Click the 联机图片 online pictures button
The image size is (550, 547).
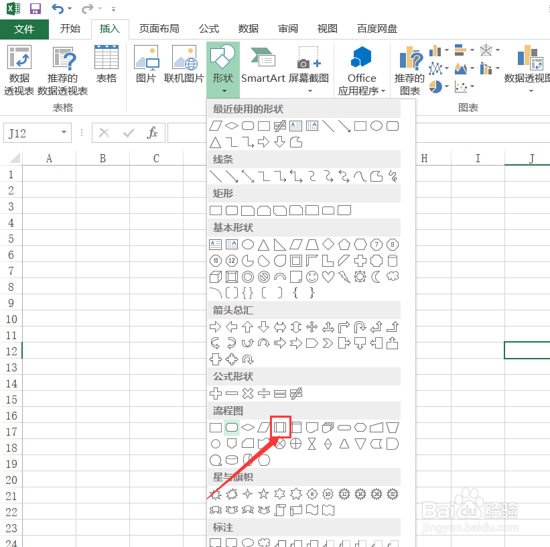184,64
